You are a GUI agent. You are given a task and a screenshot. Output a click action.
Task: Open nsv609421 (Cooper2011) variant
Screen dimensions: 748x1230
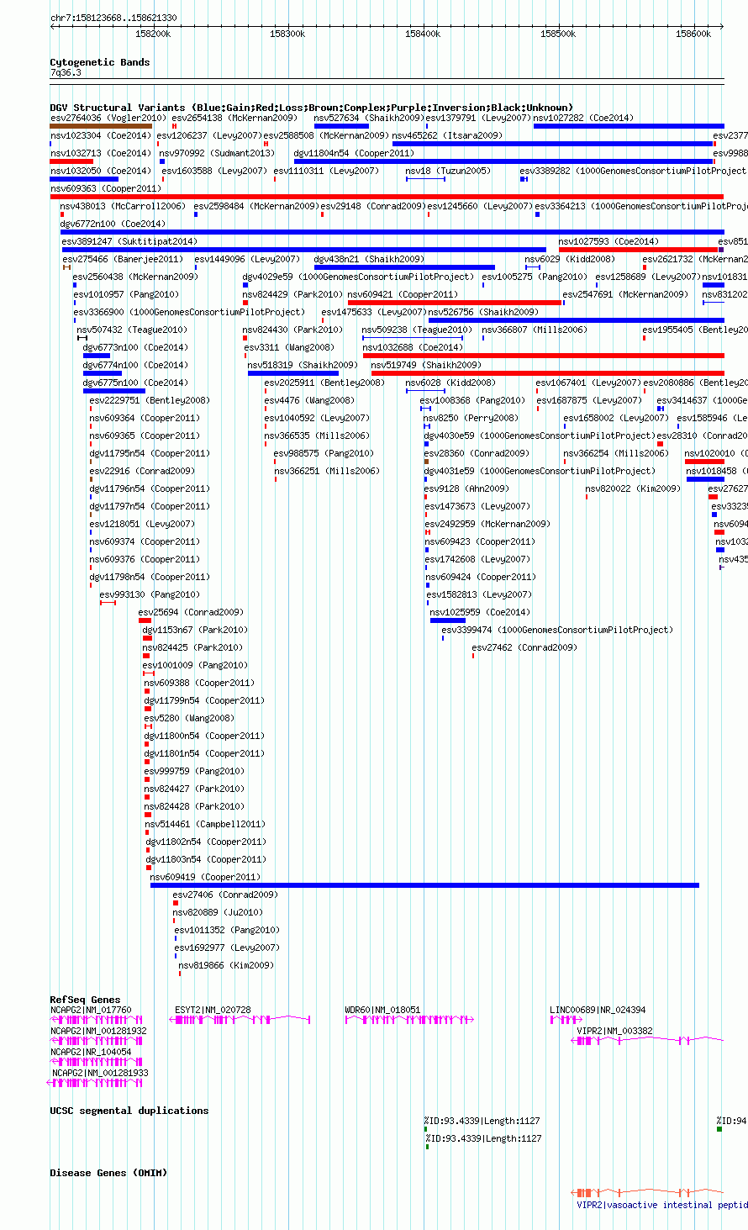tap(403, 294)
